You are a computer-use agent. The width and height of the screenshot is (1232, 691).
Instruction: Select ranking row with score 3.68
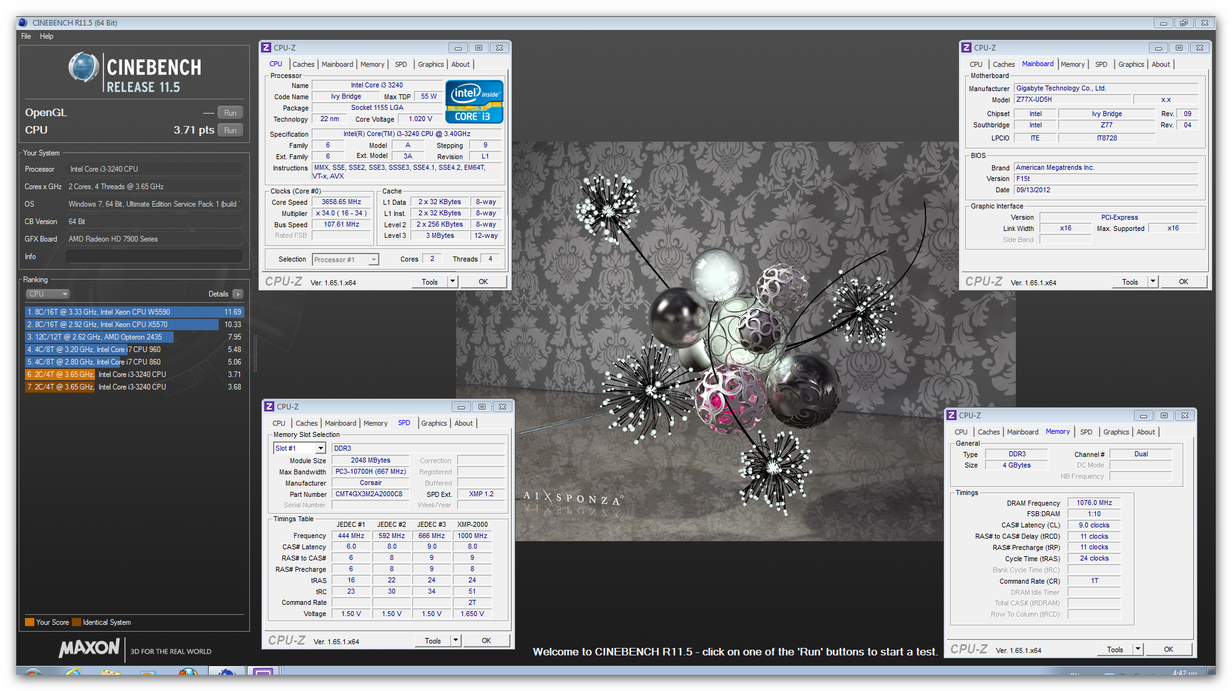tap(134, 387)
